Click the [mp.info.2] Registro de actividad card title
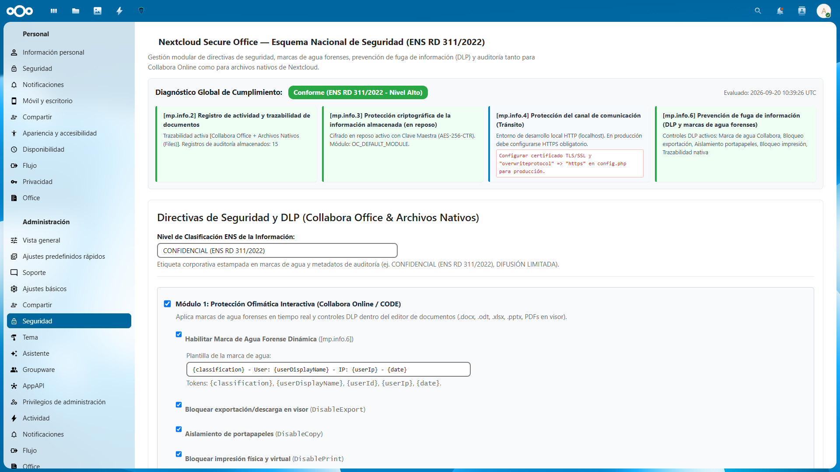840x472 pixels. (x=237, y=120)
